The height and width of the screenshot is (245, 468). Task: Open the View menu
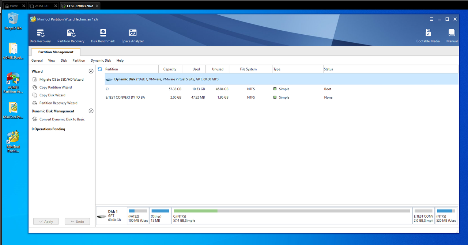click(52, 61)
